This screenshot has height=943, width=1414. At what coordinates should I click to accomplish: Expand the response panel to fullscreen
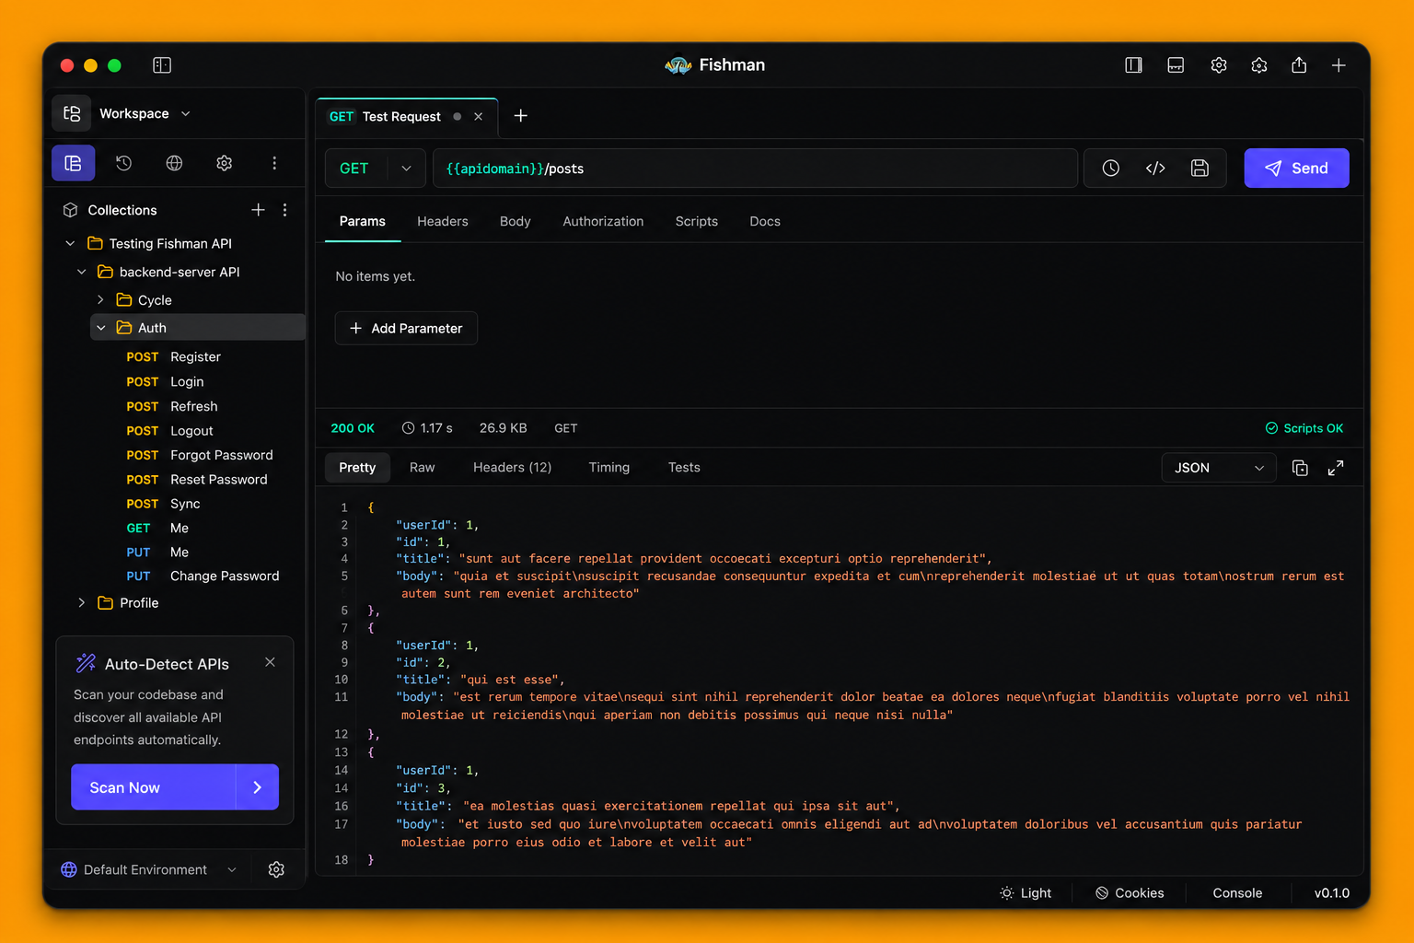(x=1336, y=468)
